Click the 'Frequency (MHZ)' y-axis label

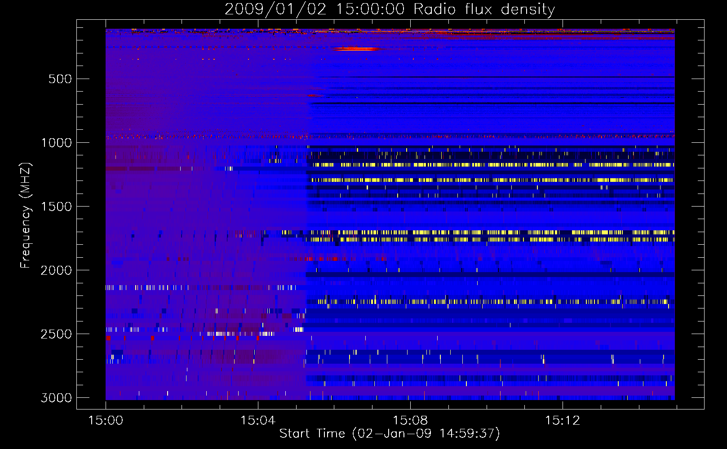coord(26,216)
